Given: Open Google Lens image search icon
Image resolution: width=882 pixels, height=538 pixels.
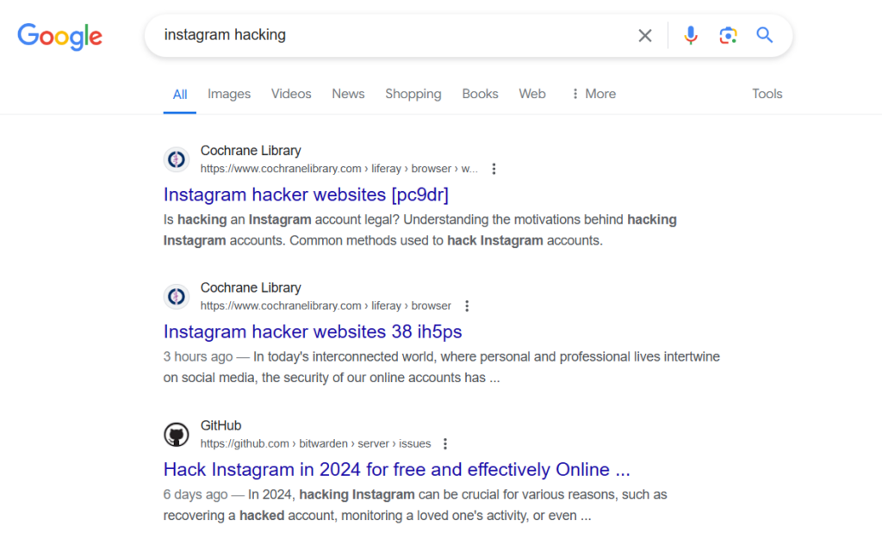Looking at the screenshot, I should pyautogui.click(x=728, y=35).
